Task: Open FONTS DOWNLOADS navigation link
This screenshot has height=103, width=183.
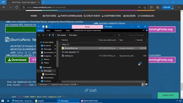Action: (70, 16)
